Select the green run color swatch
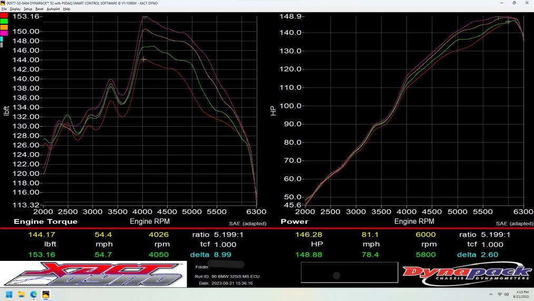The width and height of the screenshot is (534, 301). click(x=4, y=21)
